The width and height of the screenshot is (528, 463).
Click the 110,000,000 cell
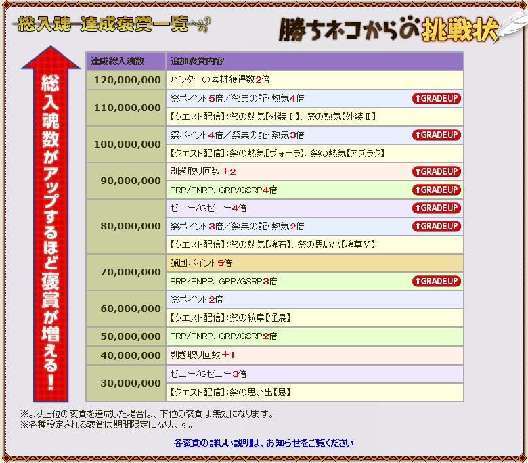[x=126, y=108]
